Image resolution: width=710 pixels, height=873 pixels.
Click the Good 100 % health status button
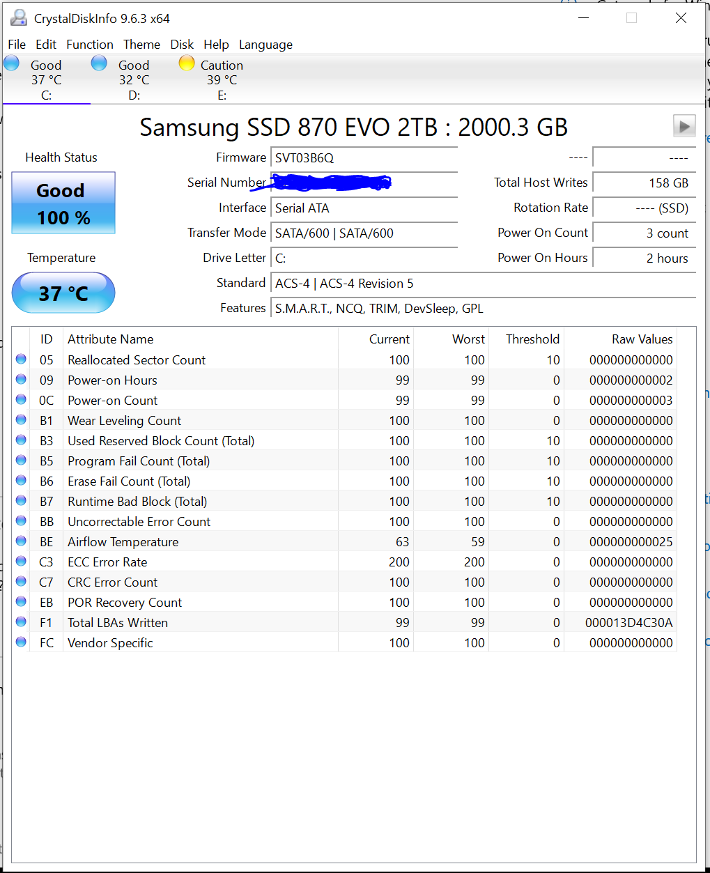(x=63, y=203)
